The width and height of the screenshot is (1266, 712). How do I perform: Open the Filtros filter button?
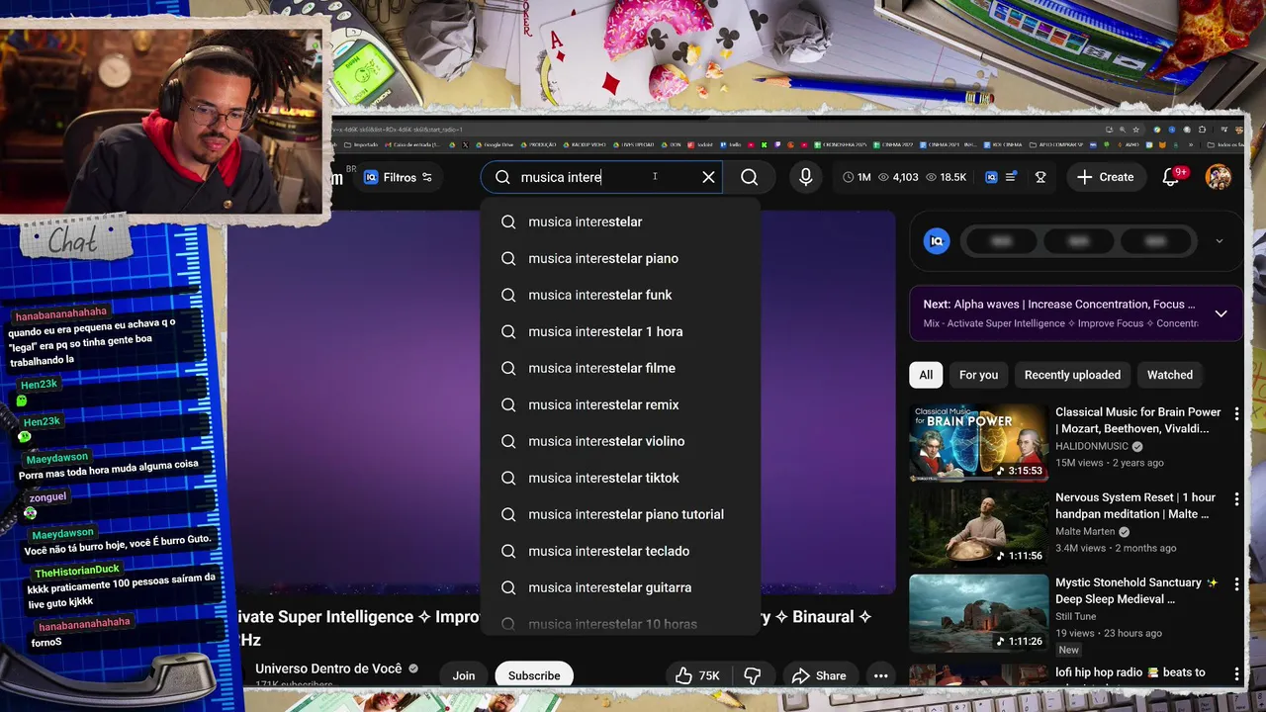(399, 177)
